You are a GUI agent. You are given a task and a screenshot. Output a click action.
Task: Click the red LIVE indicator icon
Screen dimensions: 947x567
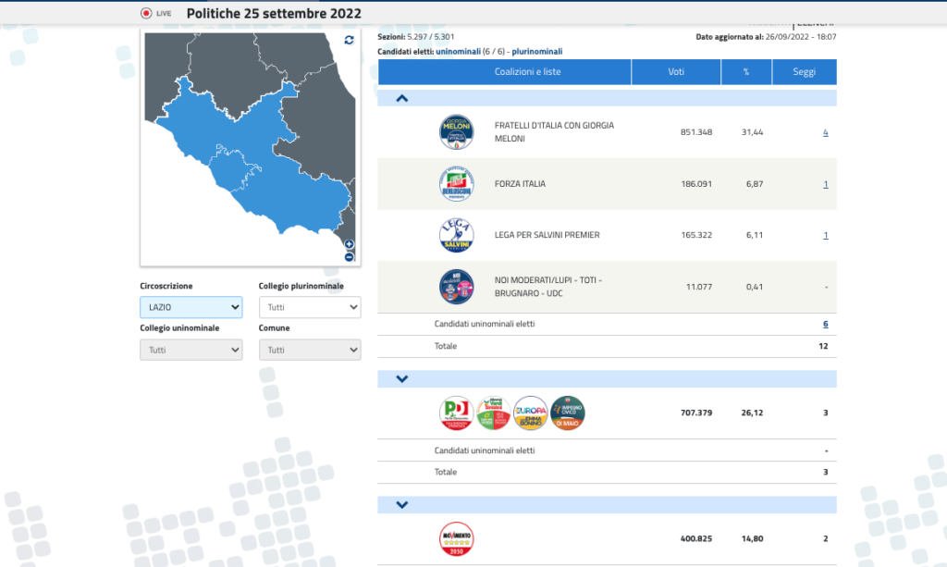[146, 13]
